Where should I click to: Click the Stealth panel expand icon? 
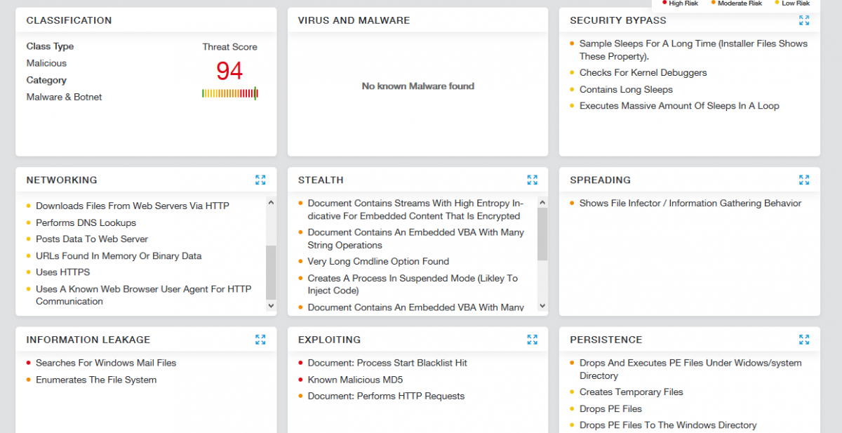click(x=532, y=180)
